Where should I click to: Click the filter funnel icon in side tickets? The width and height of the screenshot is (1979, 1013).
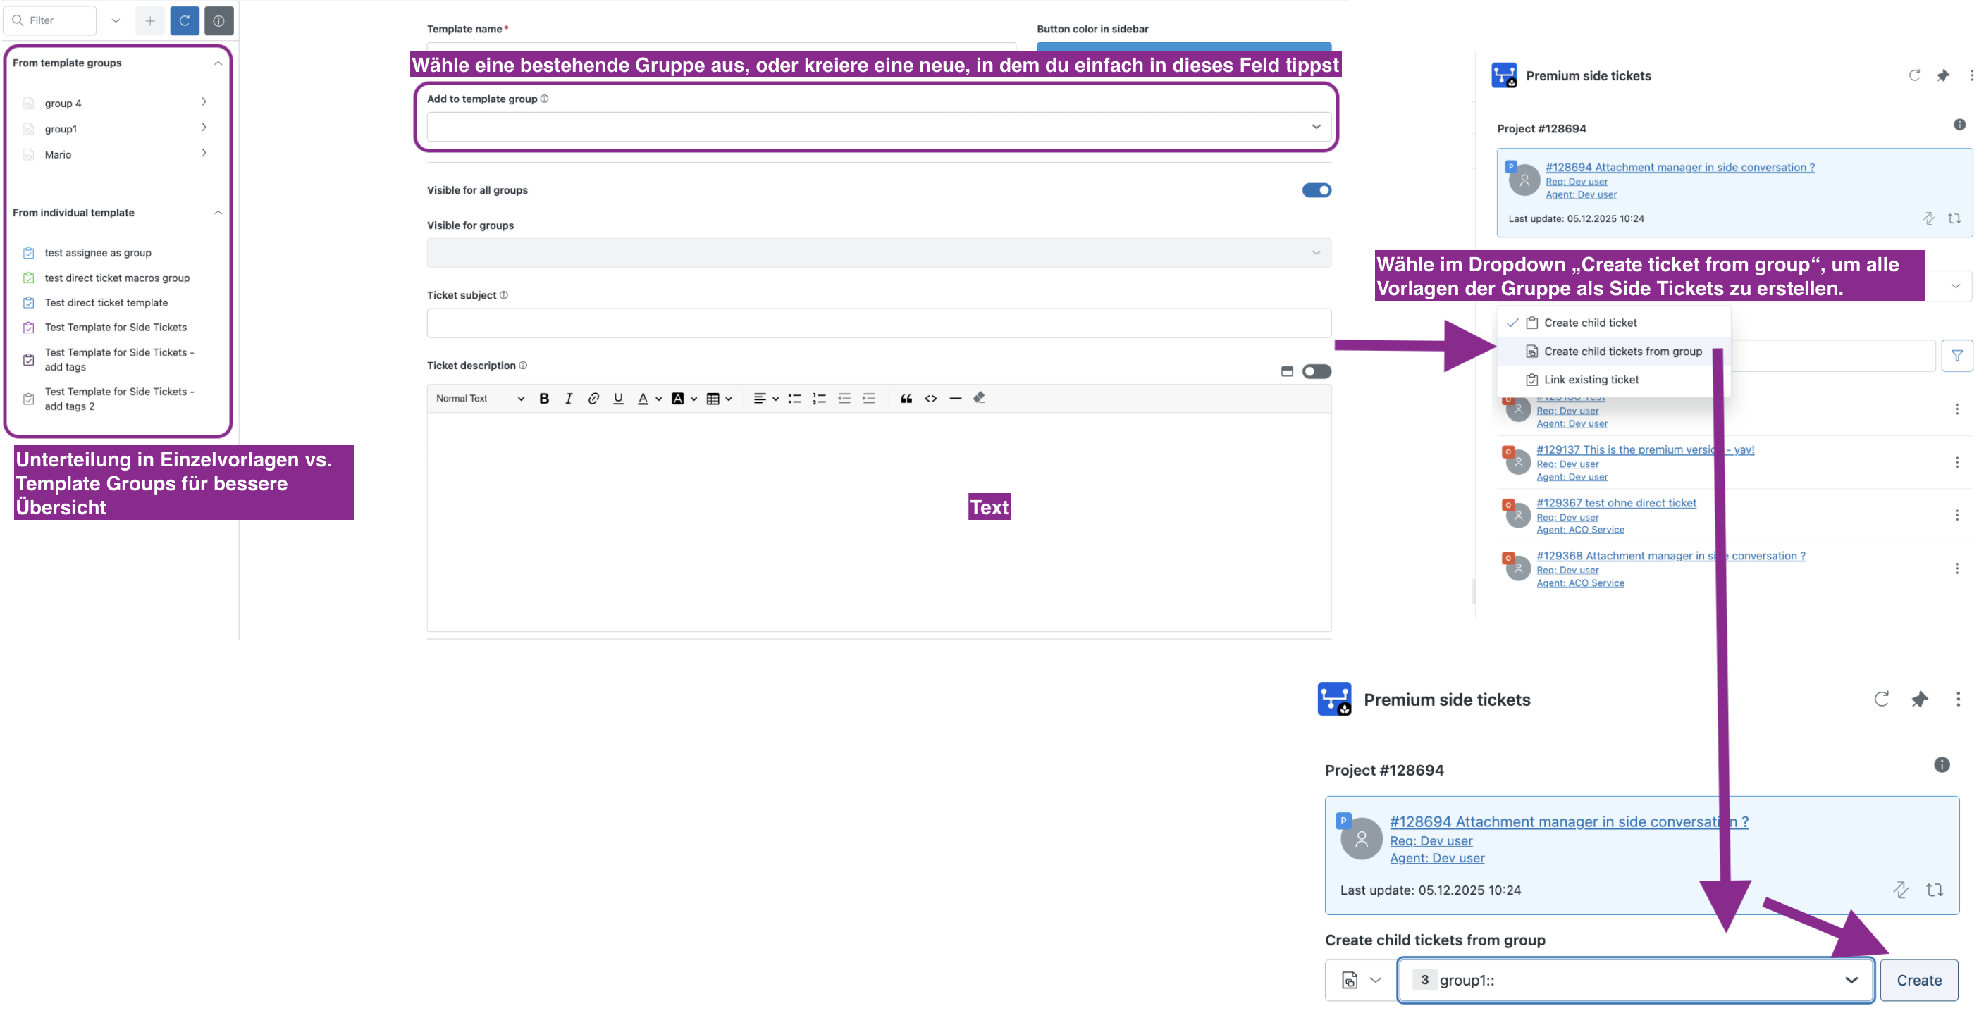coord(1956,356)
